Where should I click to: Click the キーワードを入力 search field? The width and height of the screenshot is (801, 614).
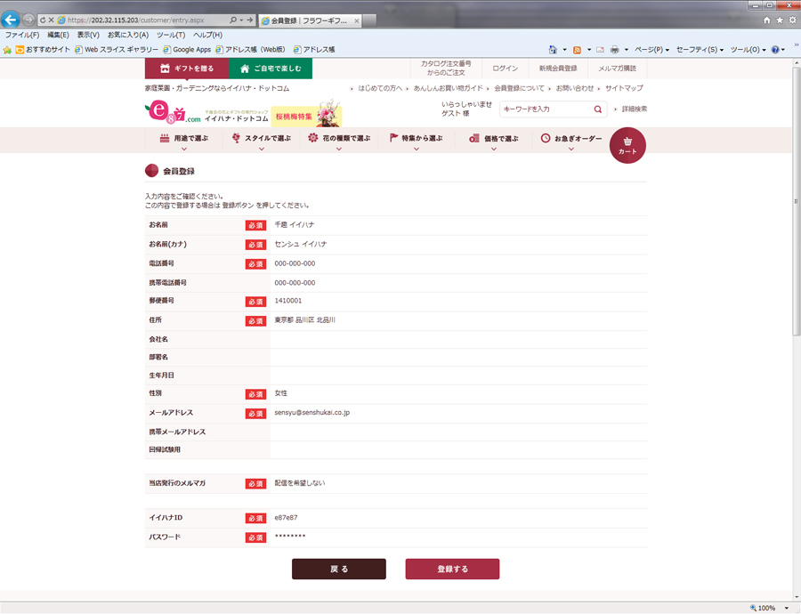point(545,109)
